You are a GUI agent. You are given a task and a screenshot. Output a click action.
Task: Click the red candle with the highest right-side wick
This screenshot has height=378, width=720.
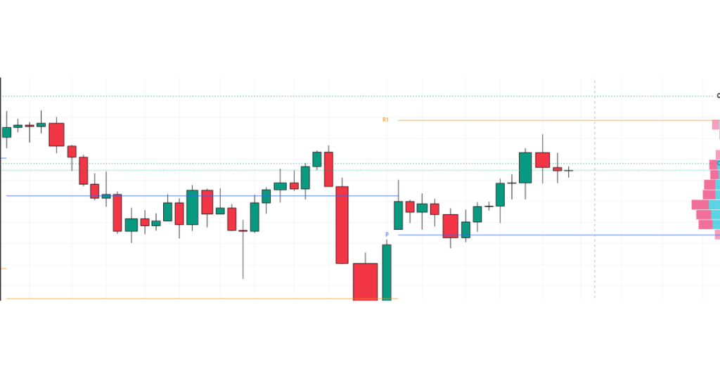pos(542,159)
